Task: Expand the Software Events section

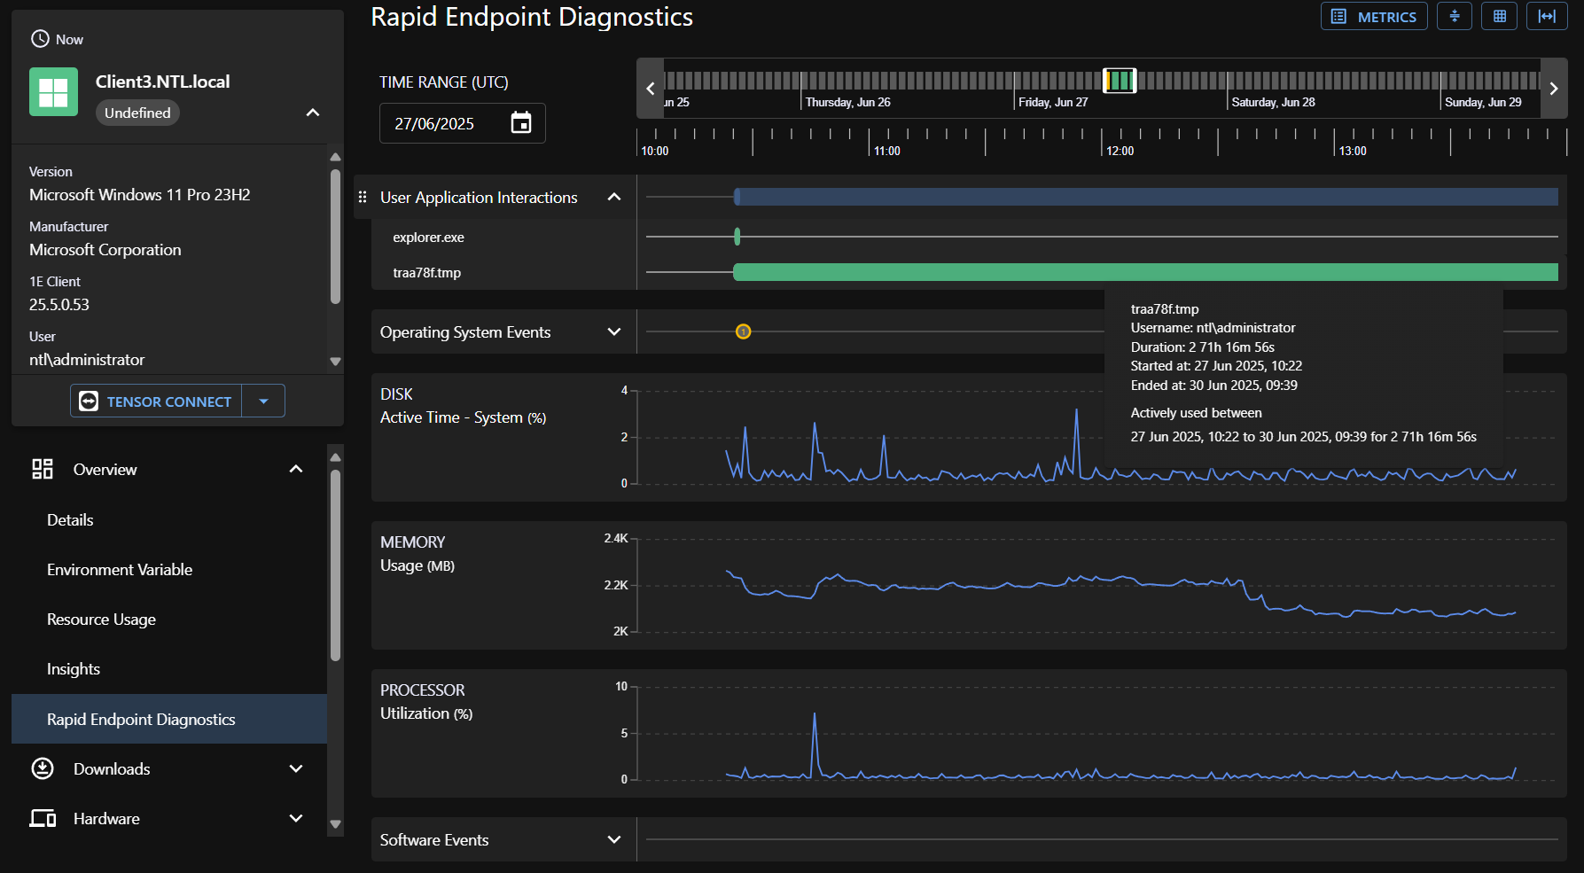Action: click(613, 839)
